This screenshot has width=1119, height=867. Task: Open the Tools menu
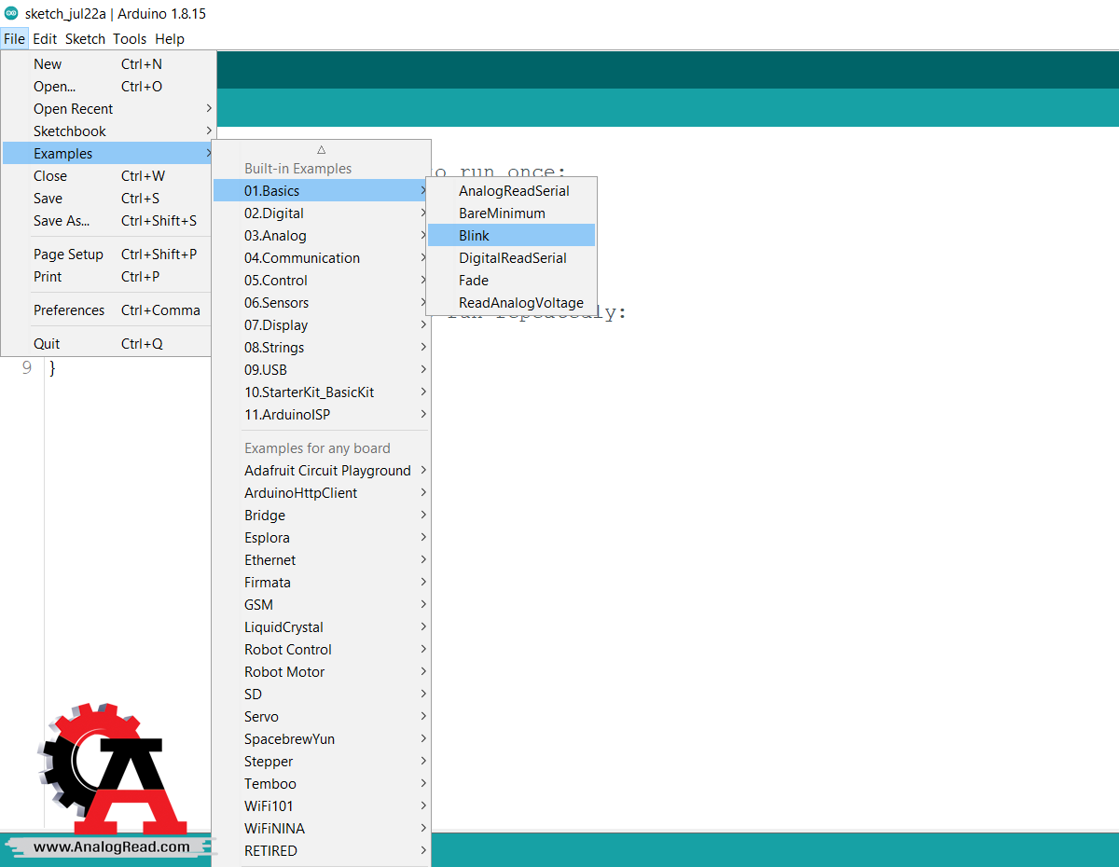point(130,39)
